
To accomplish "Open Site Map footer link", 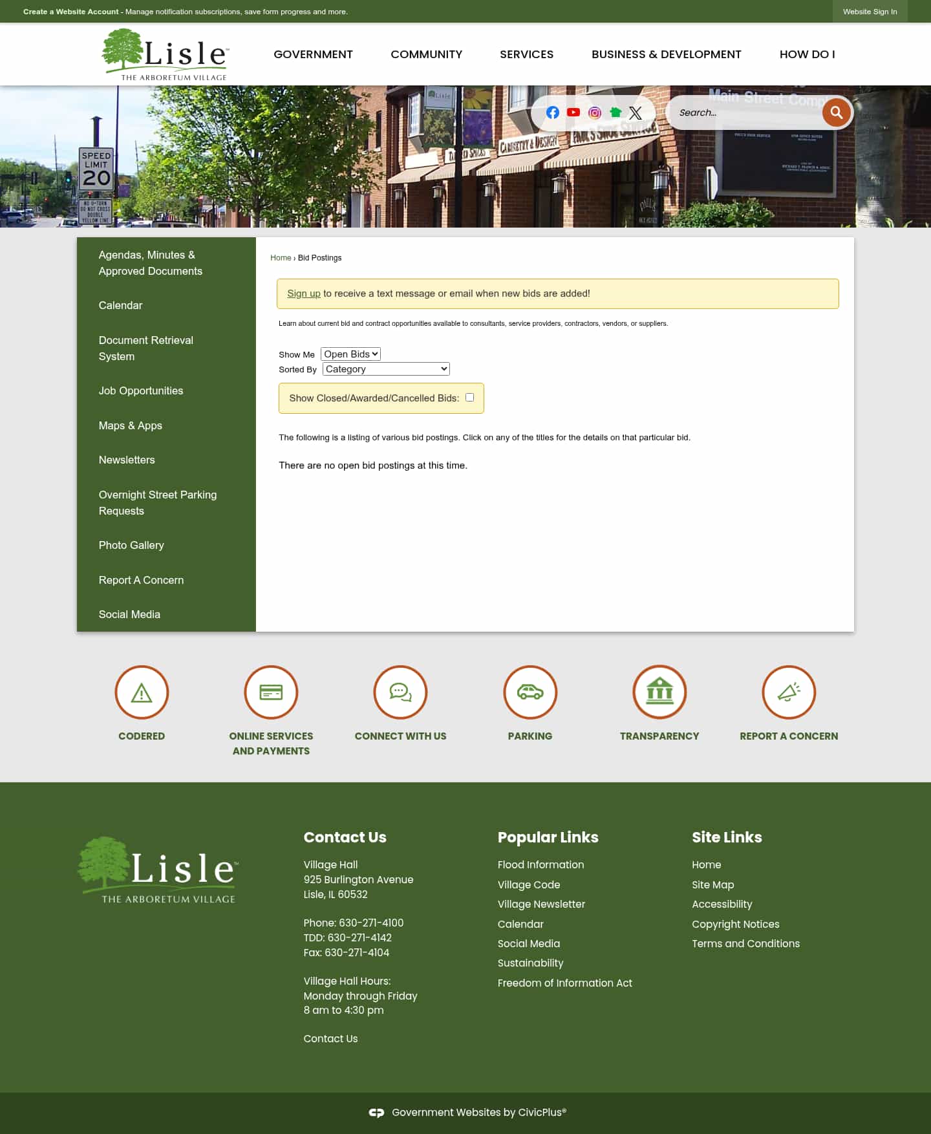I will point(712,884).
